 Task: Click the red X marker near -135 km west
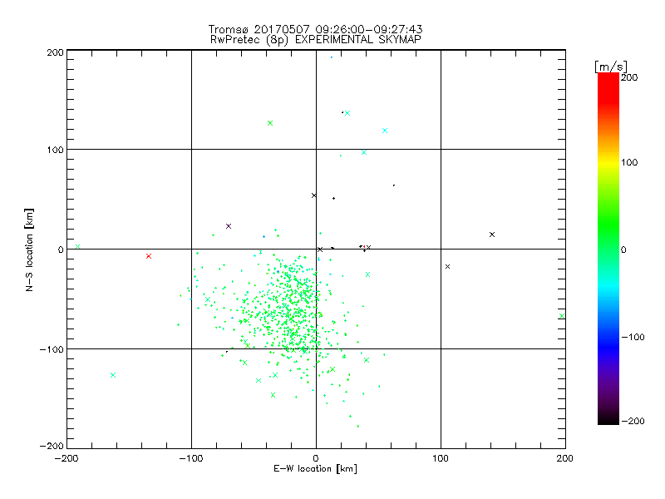tap(149, 256)
